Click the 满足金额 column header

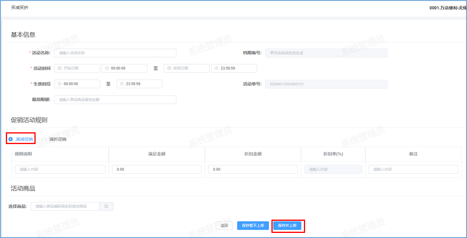[x=157, y=154]
